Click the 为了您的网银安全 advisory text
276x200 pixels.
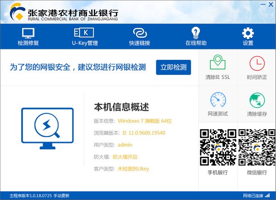coord(78,67)
